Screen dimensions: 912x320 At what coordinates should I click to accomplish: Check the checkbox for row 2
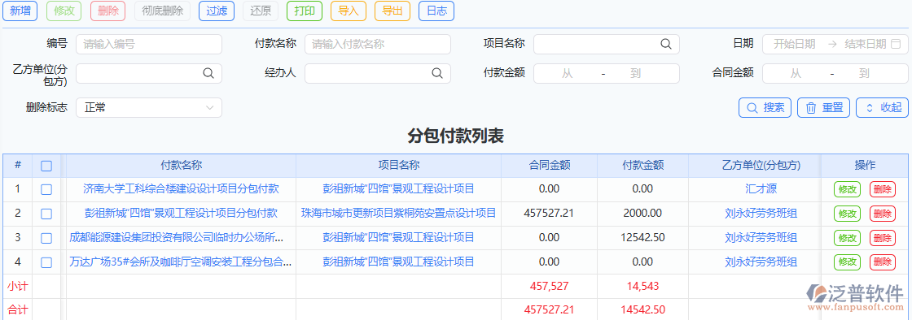point(46,214)
